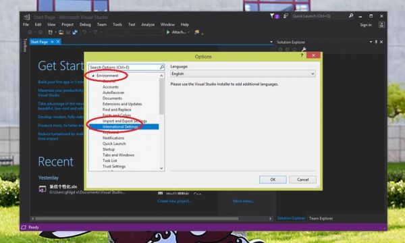
Task: Click Cancel in the Options dialog
Action: pyautogui.click(x=302, y=180)
